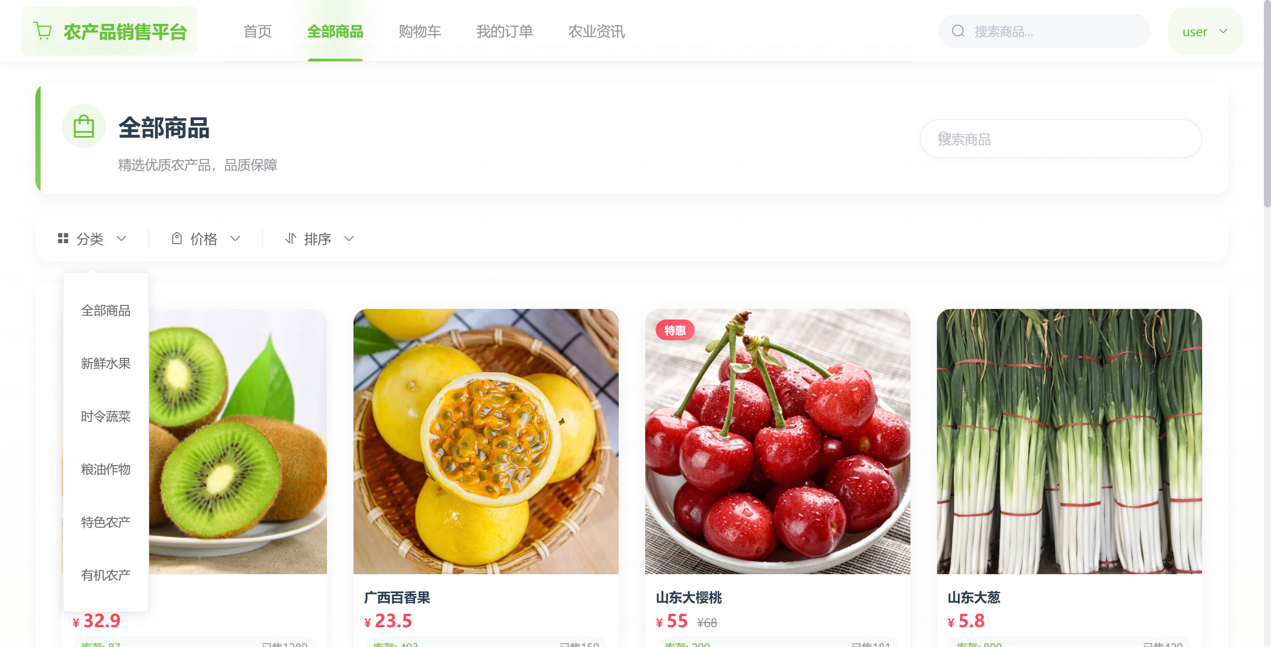1271x647 pixels.
Task: Select 有机农产 category option
Action: click(x=105, y=575)
